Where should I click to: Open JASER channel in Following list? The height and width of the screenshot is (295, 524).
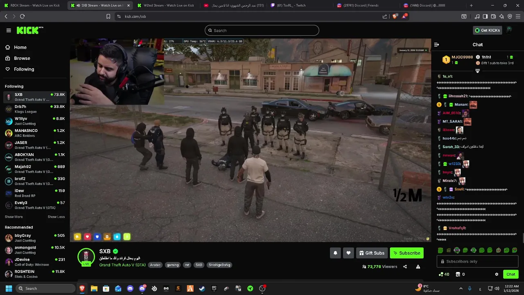pyautogui.click(x=35, y=145)
